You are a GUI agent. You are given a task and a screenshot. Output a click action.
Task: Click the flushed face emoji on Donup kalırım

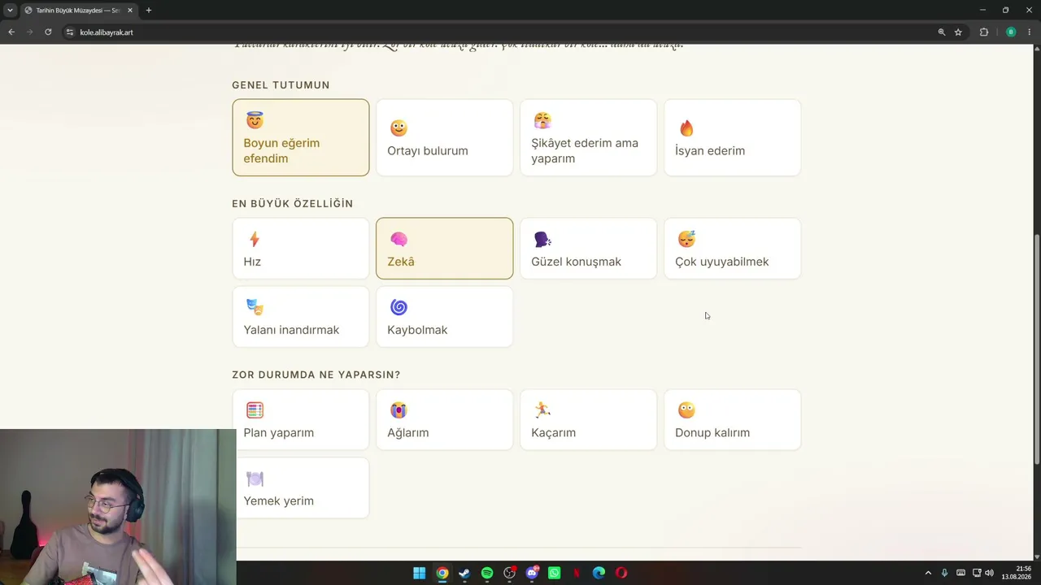pyautogui.click(x=686, y=410)
